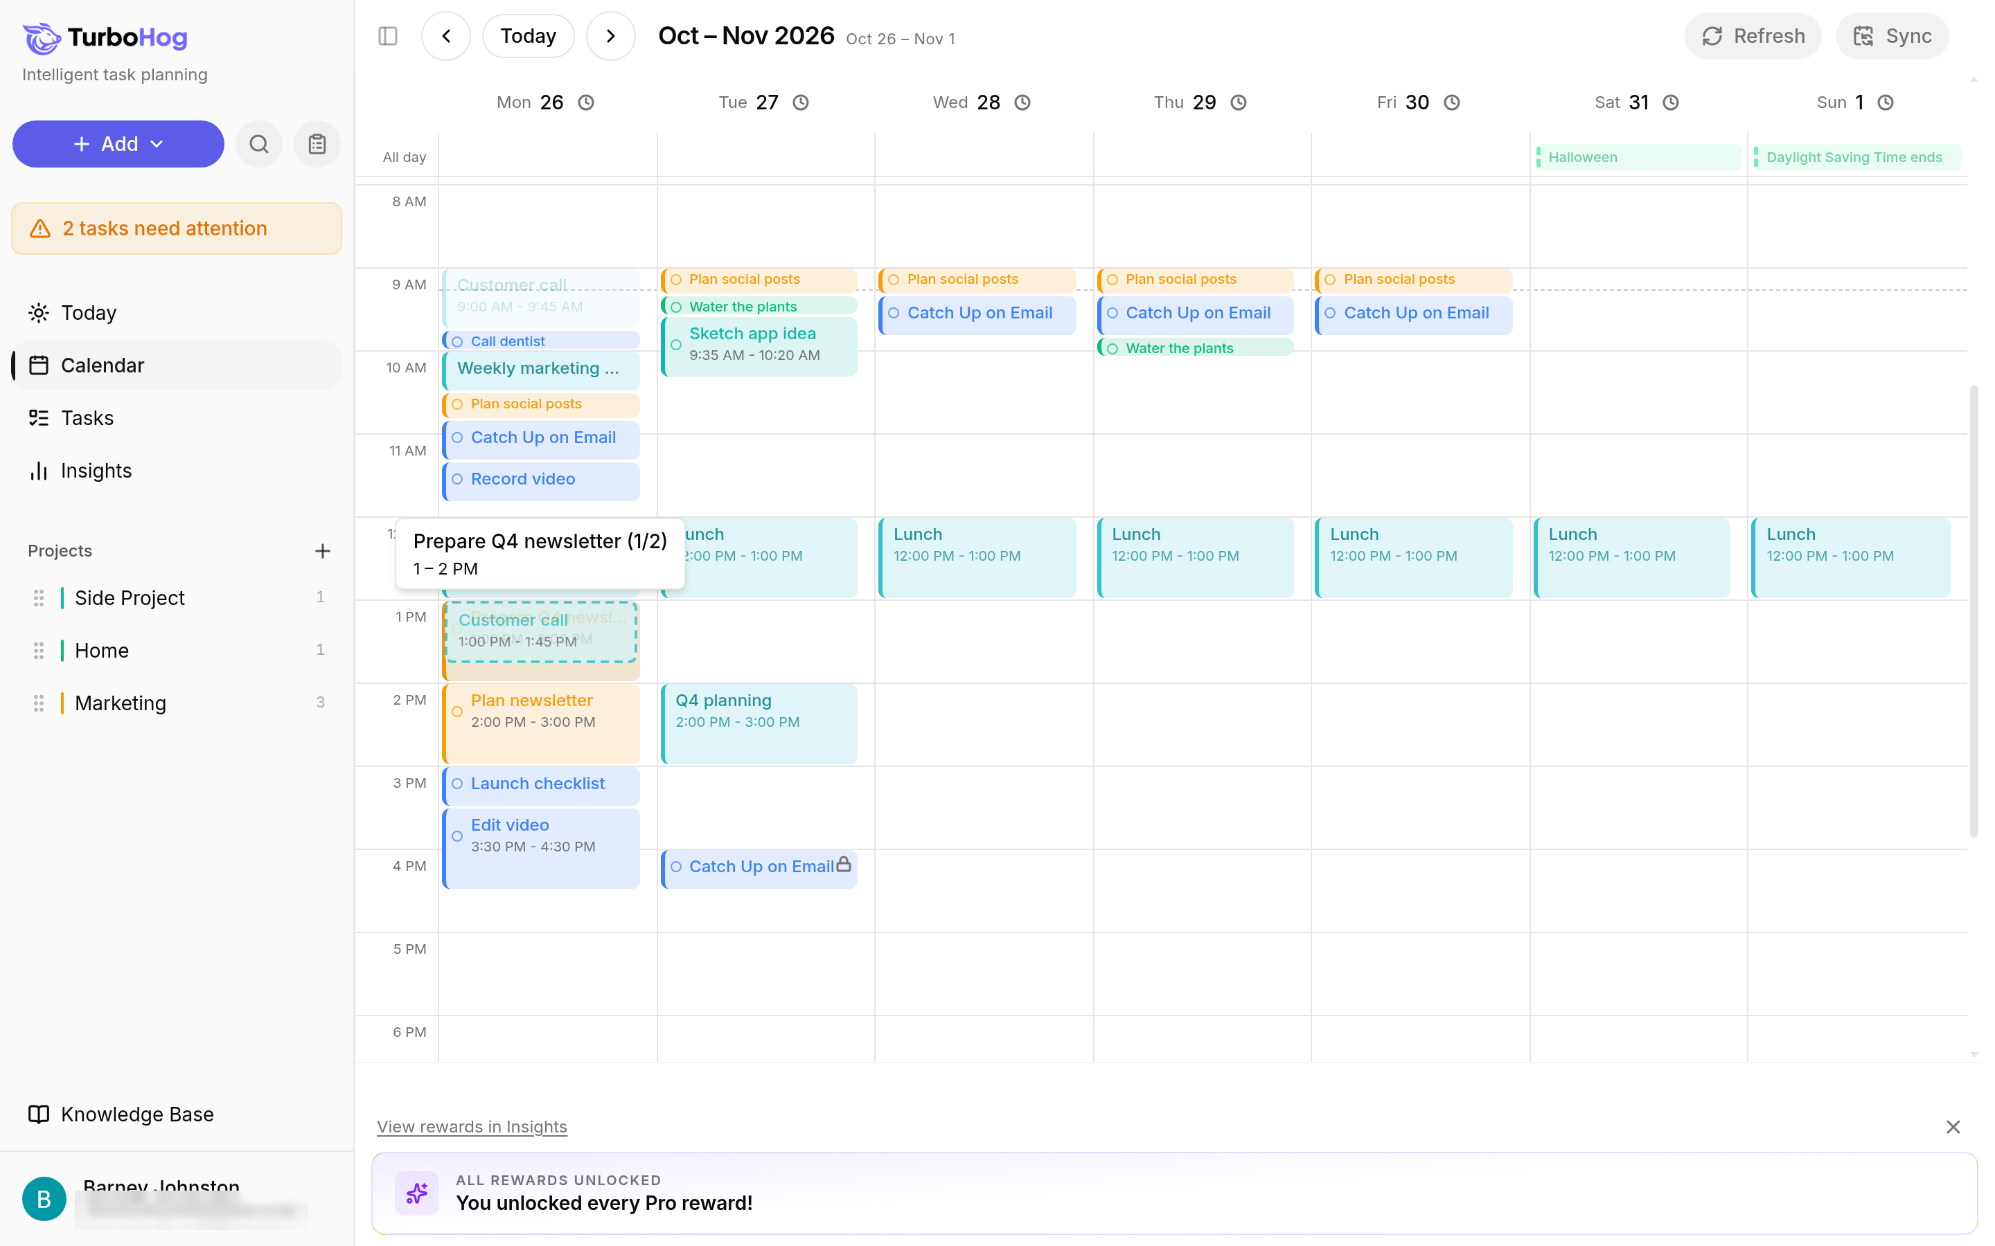
Task: Tick the Edit video task circle
Action: pyautogui.click(x=457, y=836)
